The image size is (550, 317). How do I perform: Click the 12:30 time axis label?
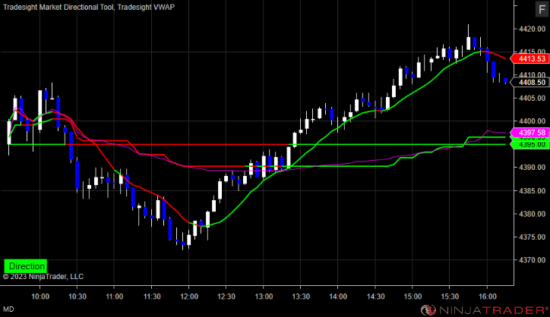click(226, 297)
